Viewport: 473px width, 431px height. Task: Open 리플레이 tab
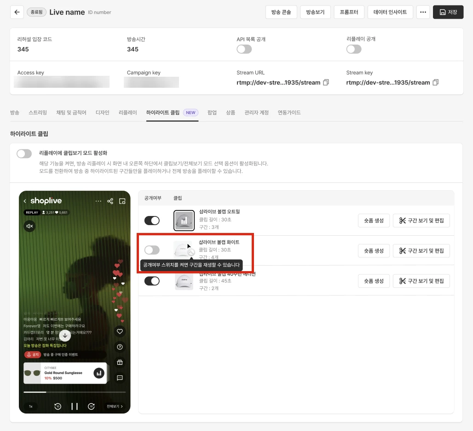[x=127, y=113]
